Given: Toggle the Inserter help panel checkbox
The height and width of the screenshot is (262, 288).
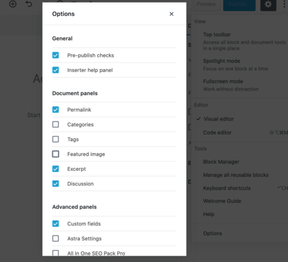Looking at the screenshot, I should [x=55, y=70].
